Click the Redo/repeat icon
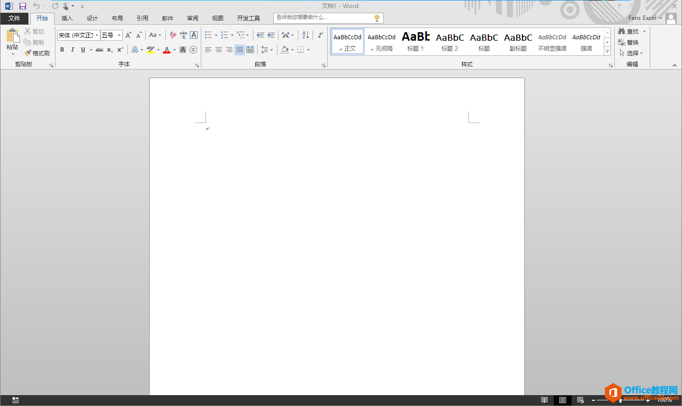Screen dimensions: 682x406 (x=55, y=6)
